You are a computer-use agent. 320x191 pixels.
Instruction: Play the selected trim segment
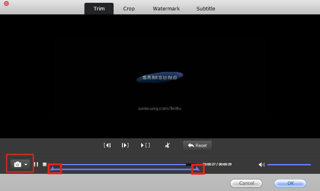point(146,145)
